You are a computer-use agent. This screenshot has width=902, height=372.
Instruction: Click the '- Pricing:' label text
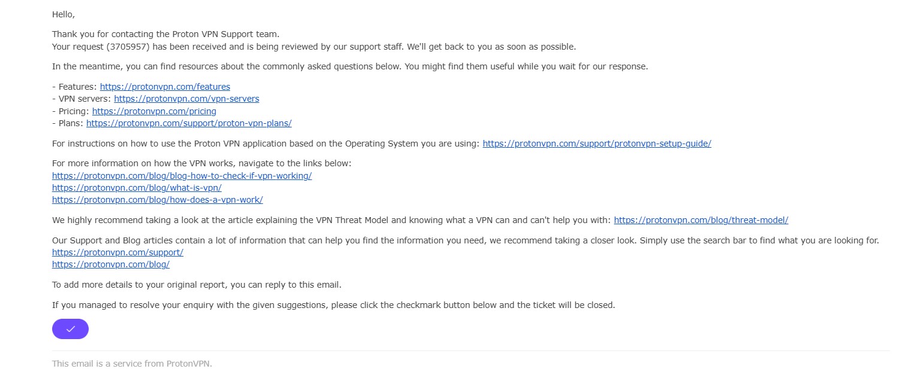[x=71, y=111]
